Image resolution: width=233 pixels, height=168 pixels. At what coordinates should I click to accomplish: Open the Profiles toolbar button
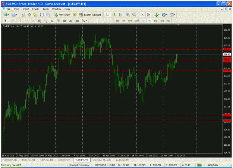pyautogui.click(x=13, y=14)
